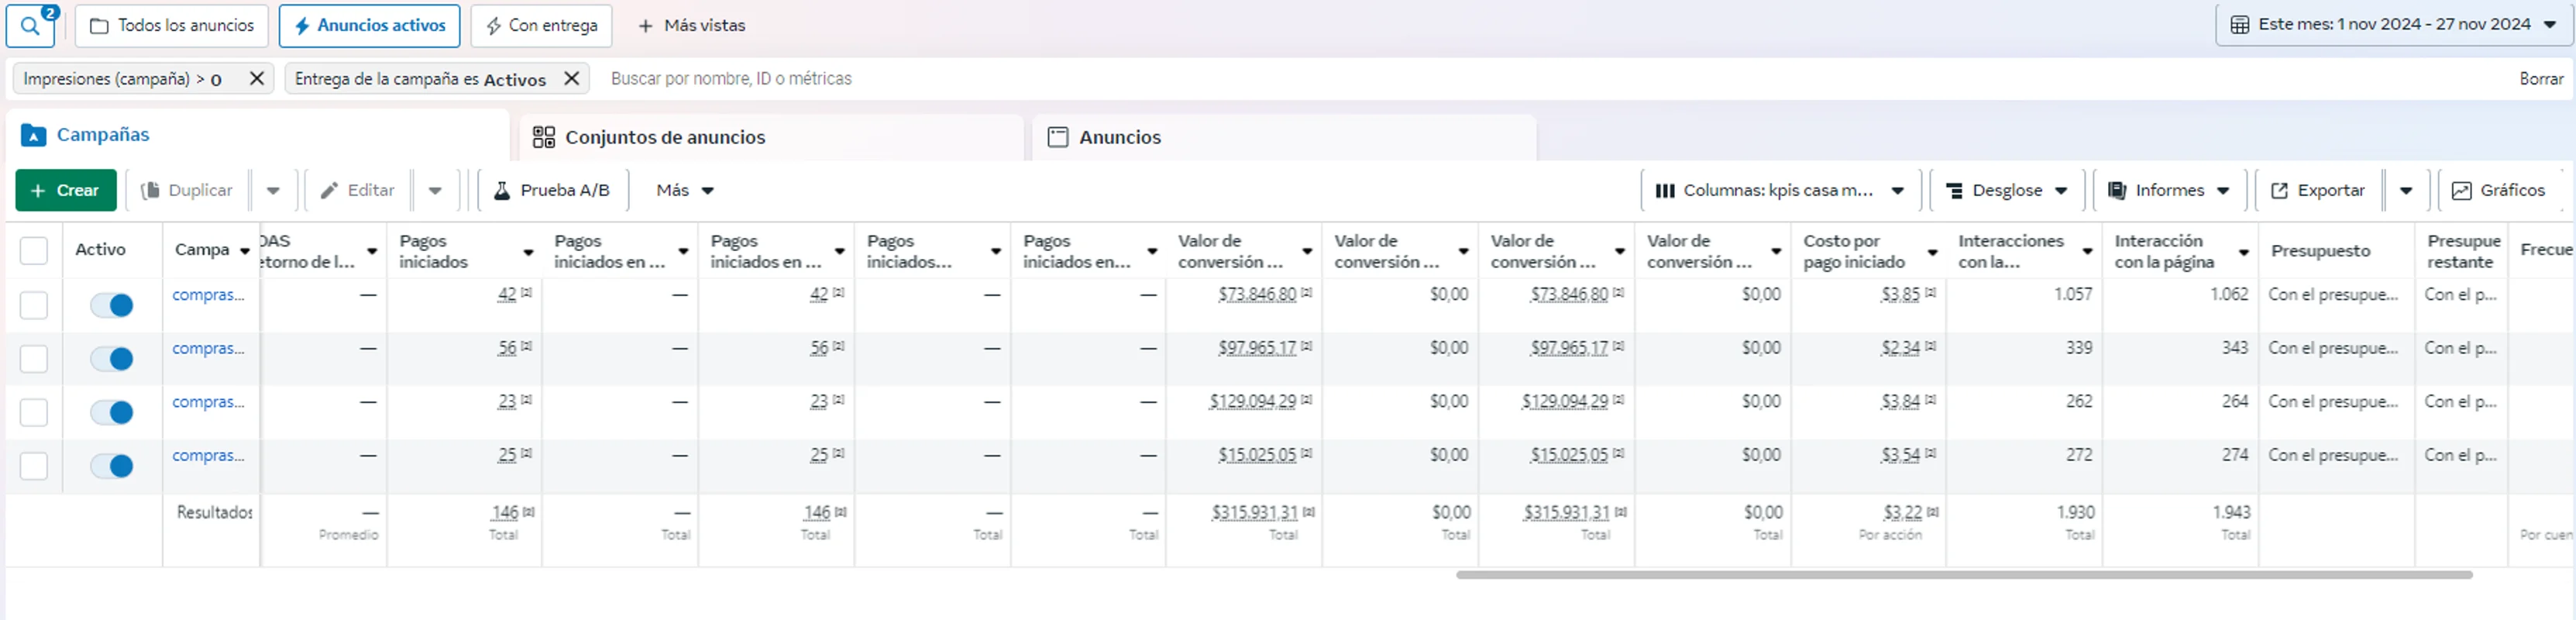Click the Crear button
The image size is (2576, 620).
click(x=66, y=190)
